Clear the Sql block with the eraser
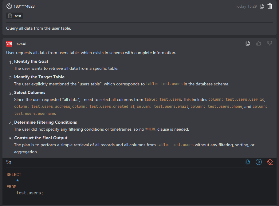The height and width of the screenshot is (206, 279). tap(270, 162)
